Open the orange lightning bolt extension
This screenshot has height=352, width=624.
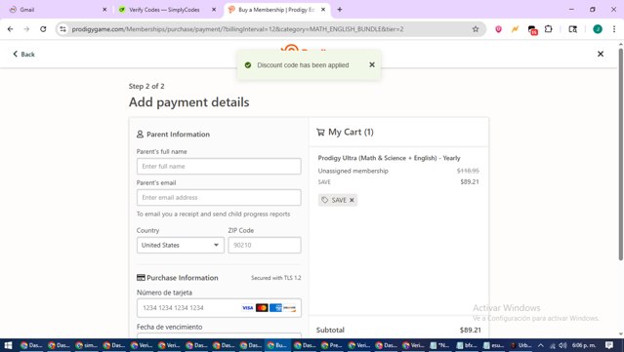click(515, 29)
